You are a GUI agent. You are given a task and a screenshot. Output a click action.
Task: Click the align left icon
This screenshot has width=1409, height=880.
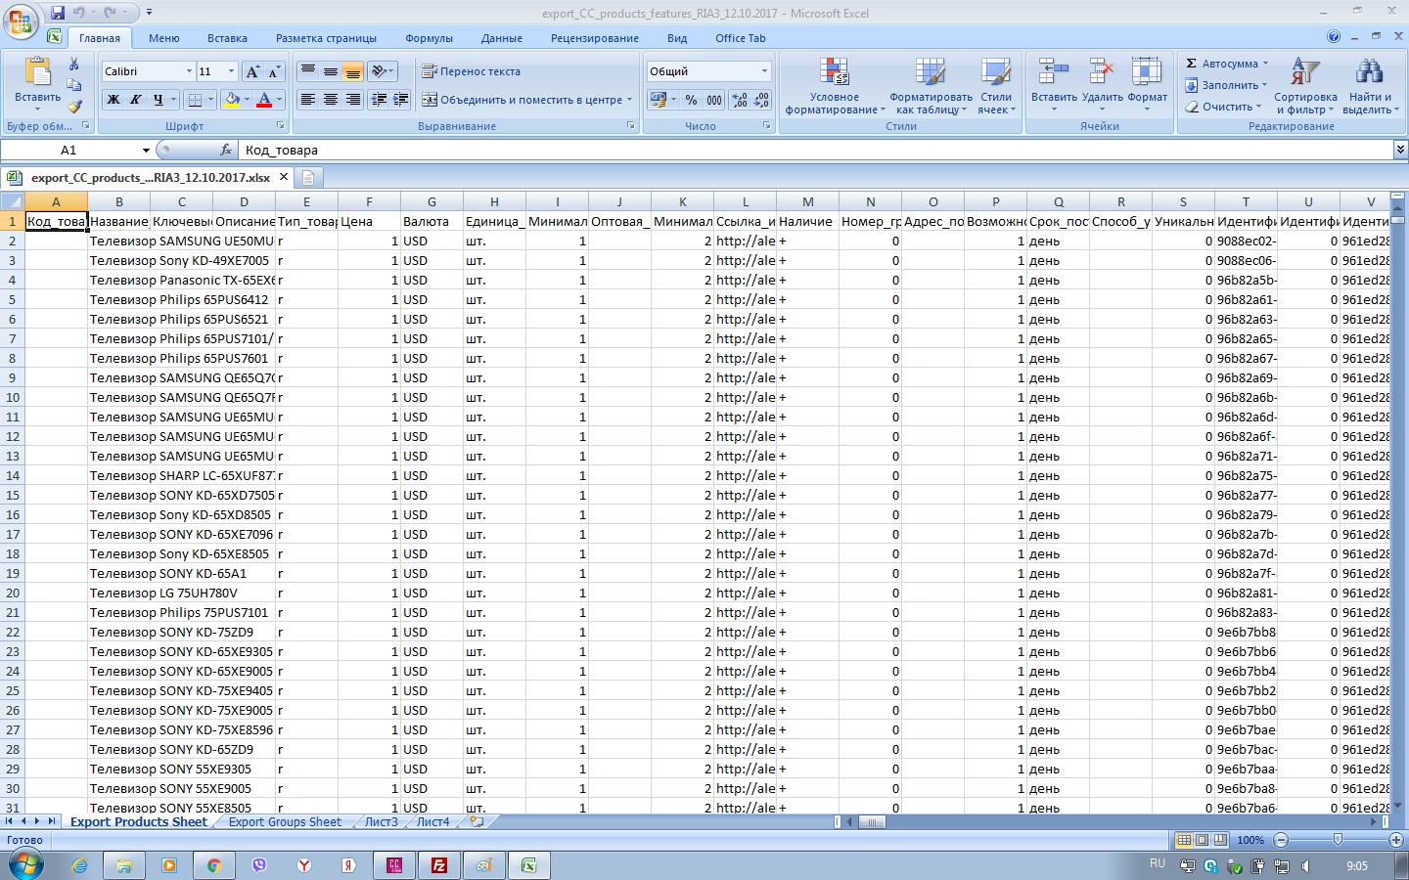coord(308,100)
